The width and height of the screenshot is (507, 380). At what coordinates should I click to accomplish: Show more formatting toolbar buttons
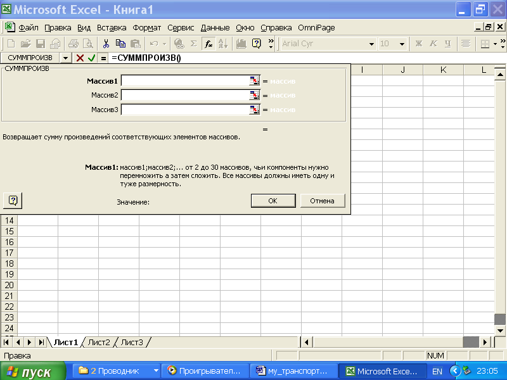point(503,44)
